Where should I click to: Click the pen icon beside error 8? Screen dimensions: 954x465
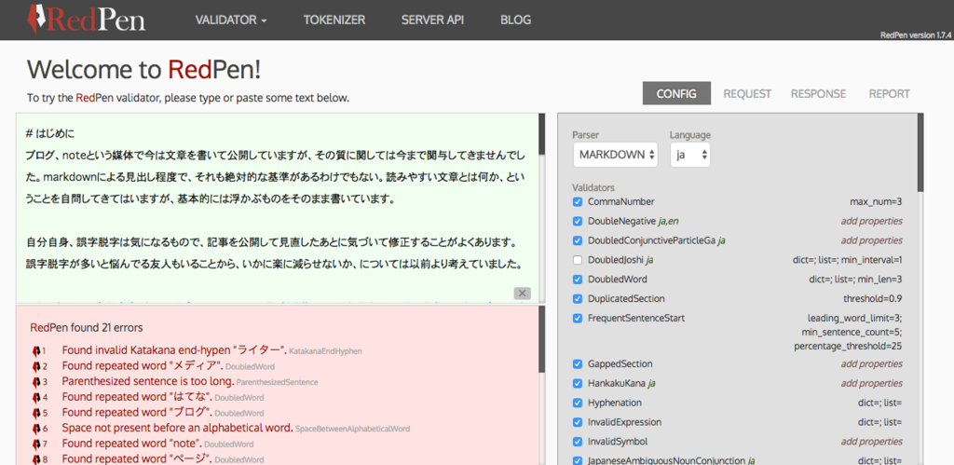[37, 459]
